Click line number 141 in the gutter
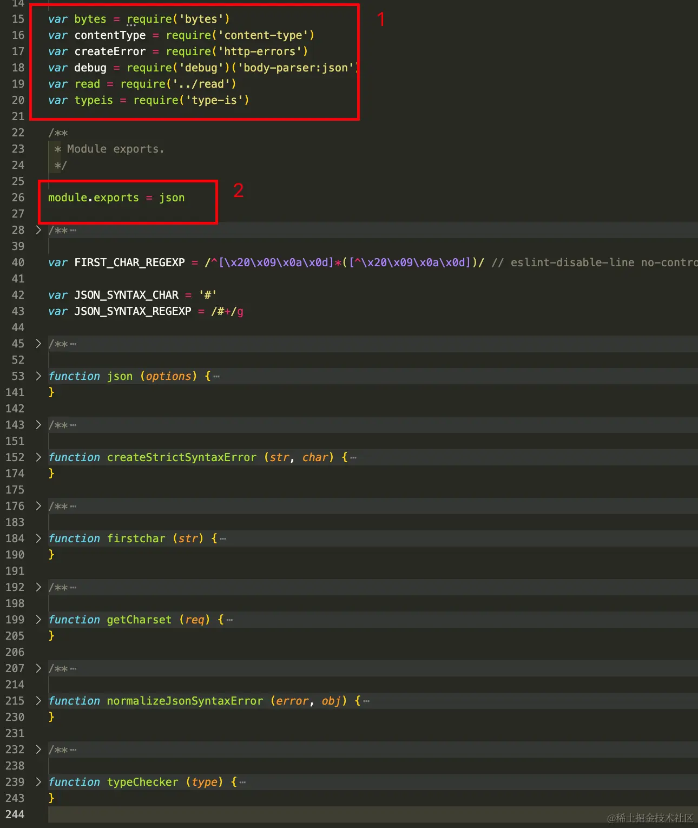 15,392
